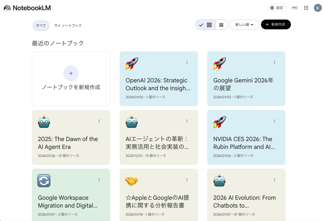323x221 pixels.
Task: Click the PRO badge
Action: [x=295, y=8]
